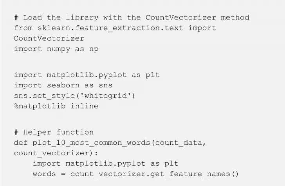Click the indented matplotlib.pyplot import line
Viewport: 285px width, 186px height.
click(105, 163)
